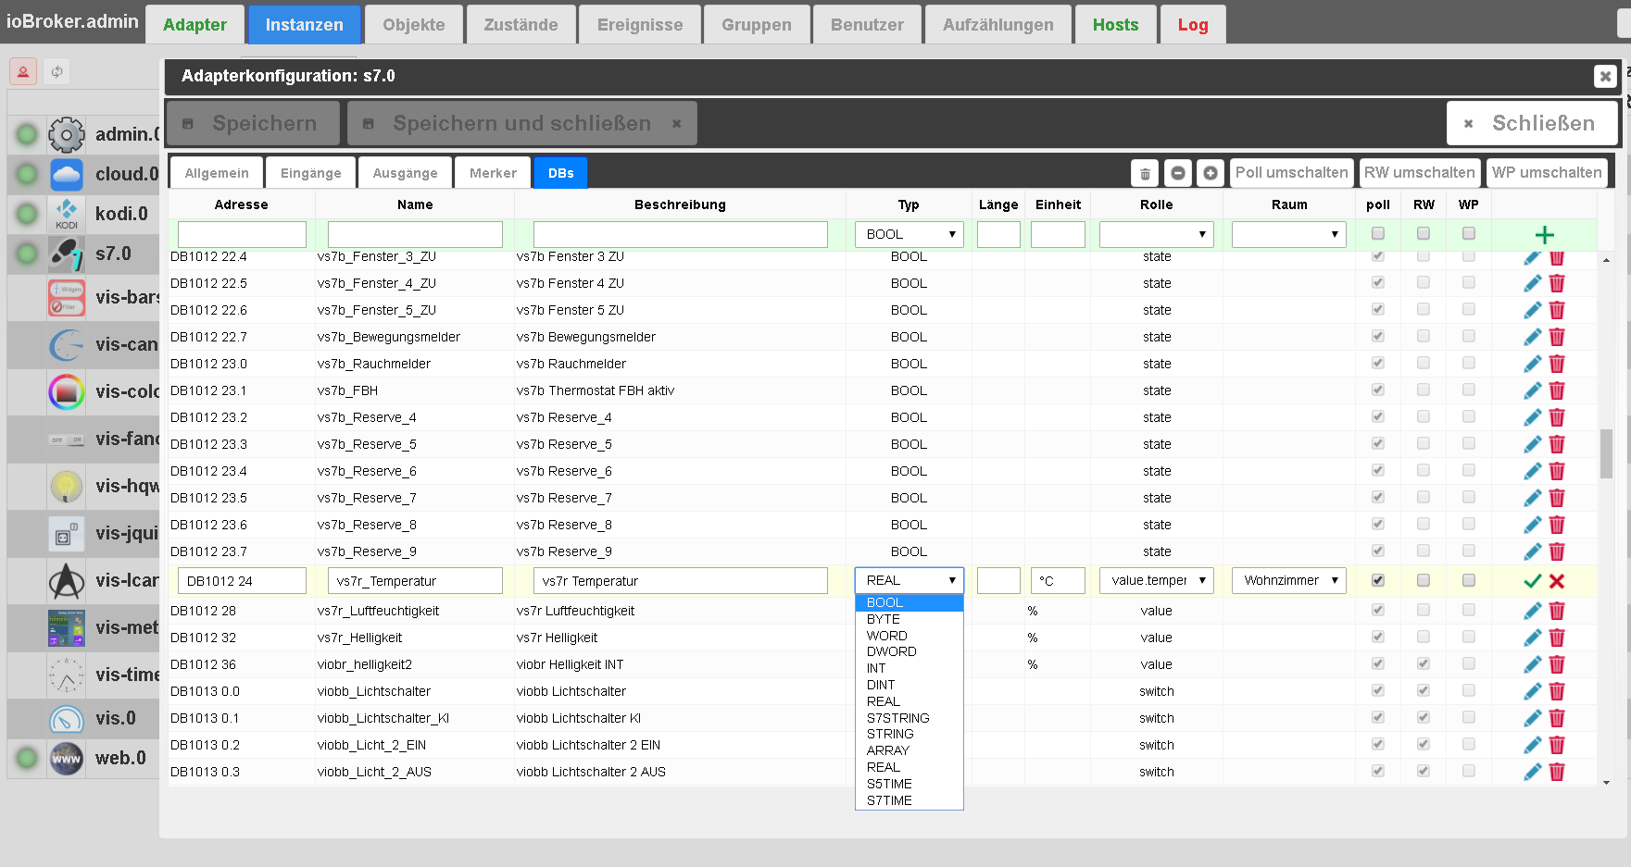Click the Name field with vs7r_Temperatur

(x=415, y=581)
